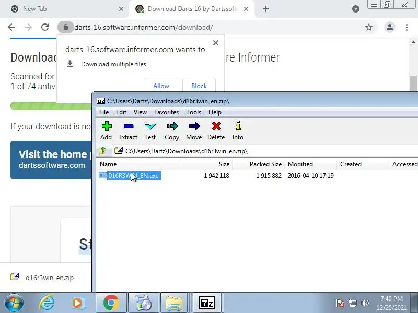Switch to Chrome in the taskbar
418x313 pixels.
click(x=111, y=303)
